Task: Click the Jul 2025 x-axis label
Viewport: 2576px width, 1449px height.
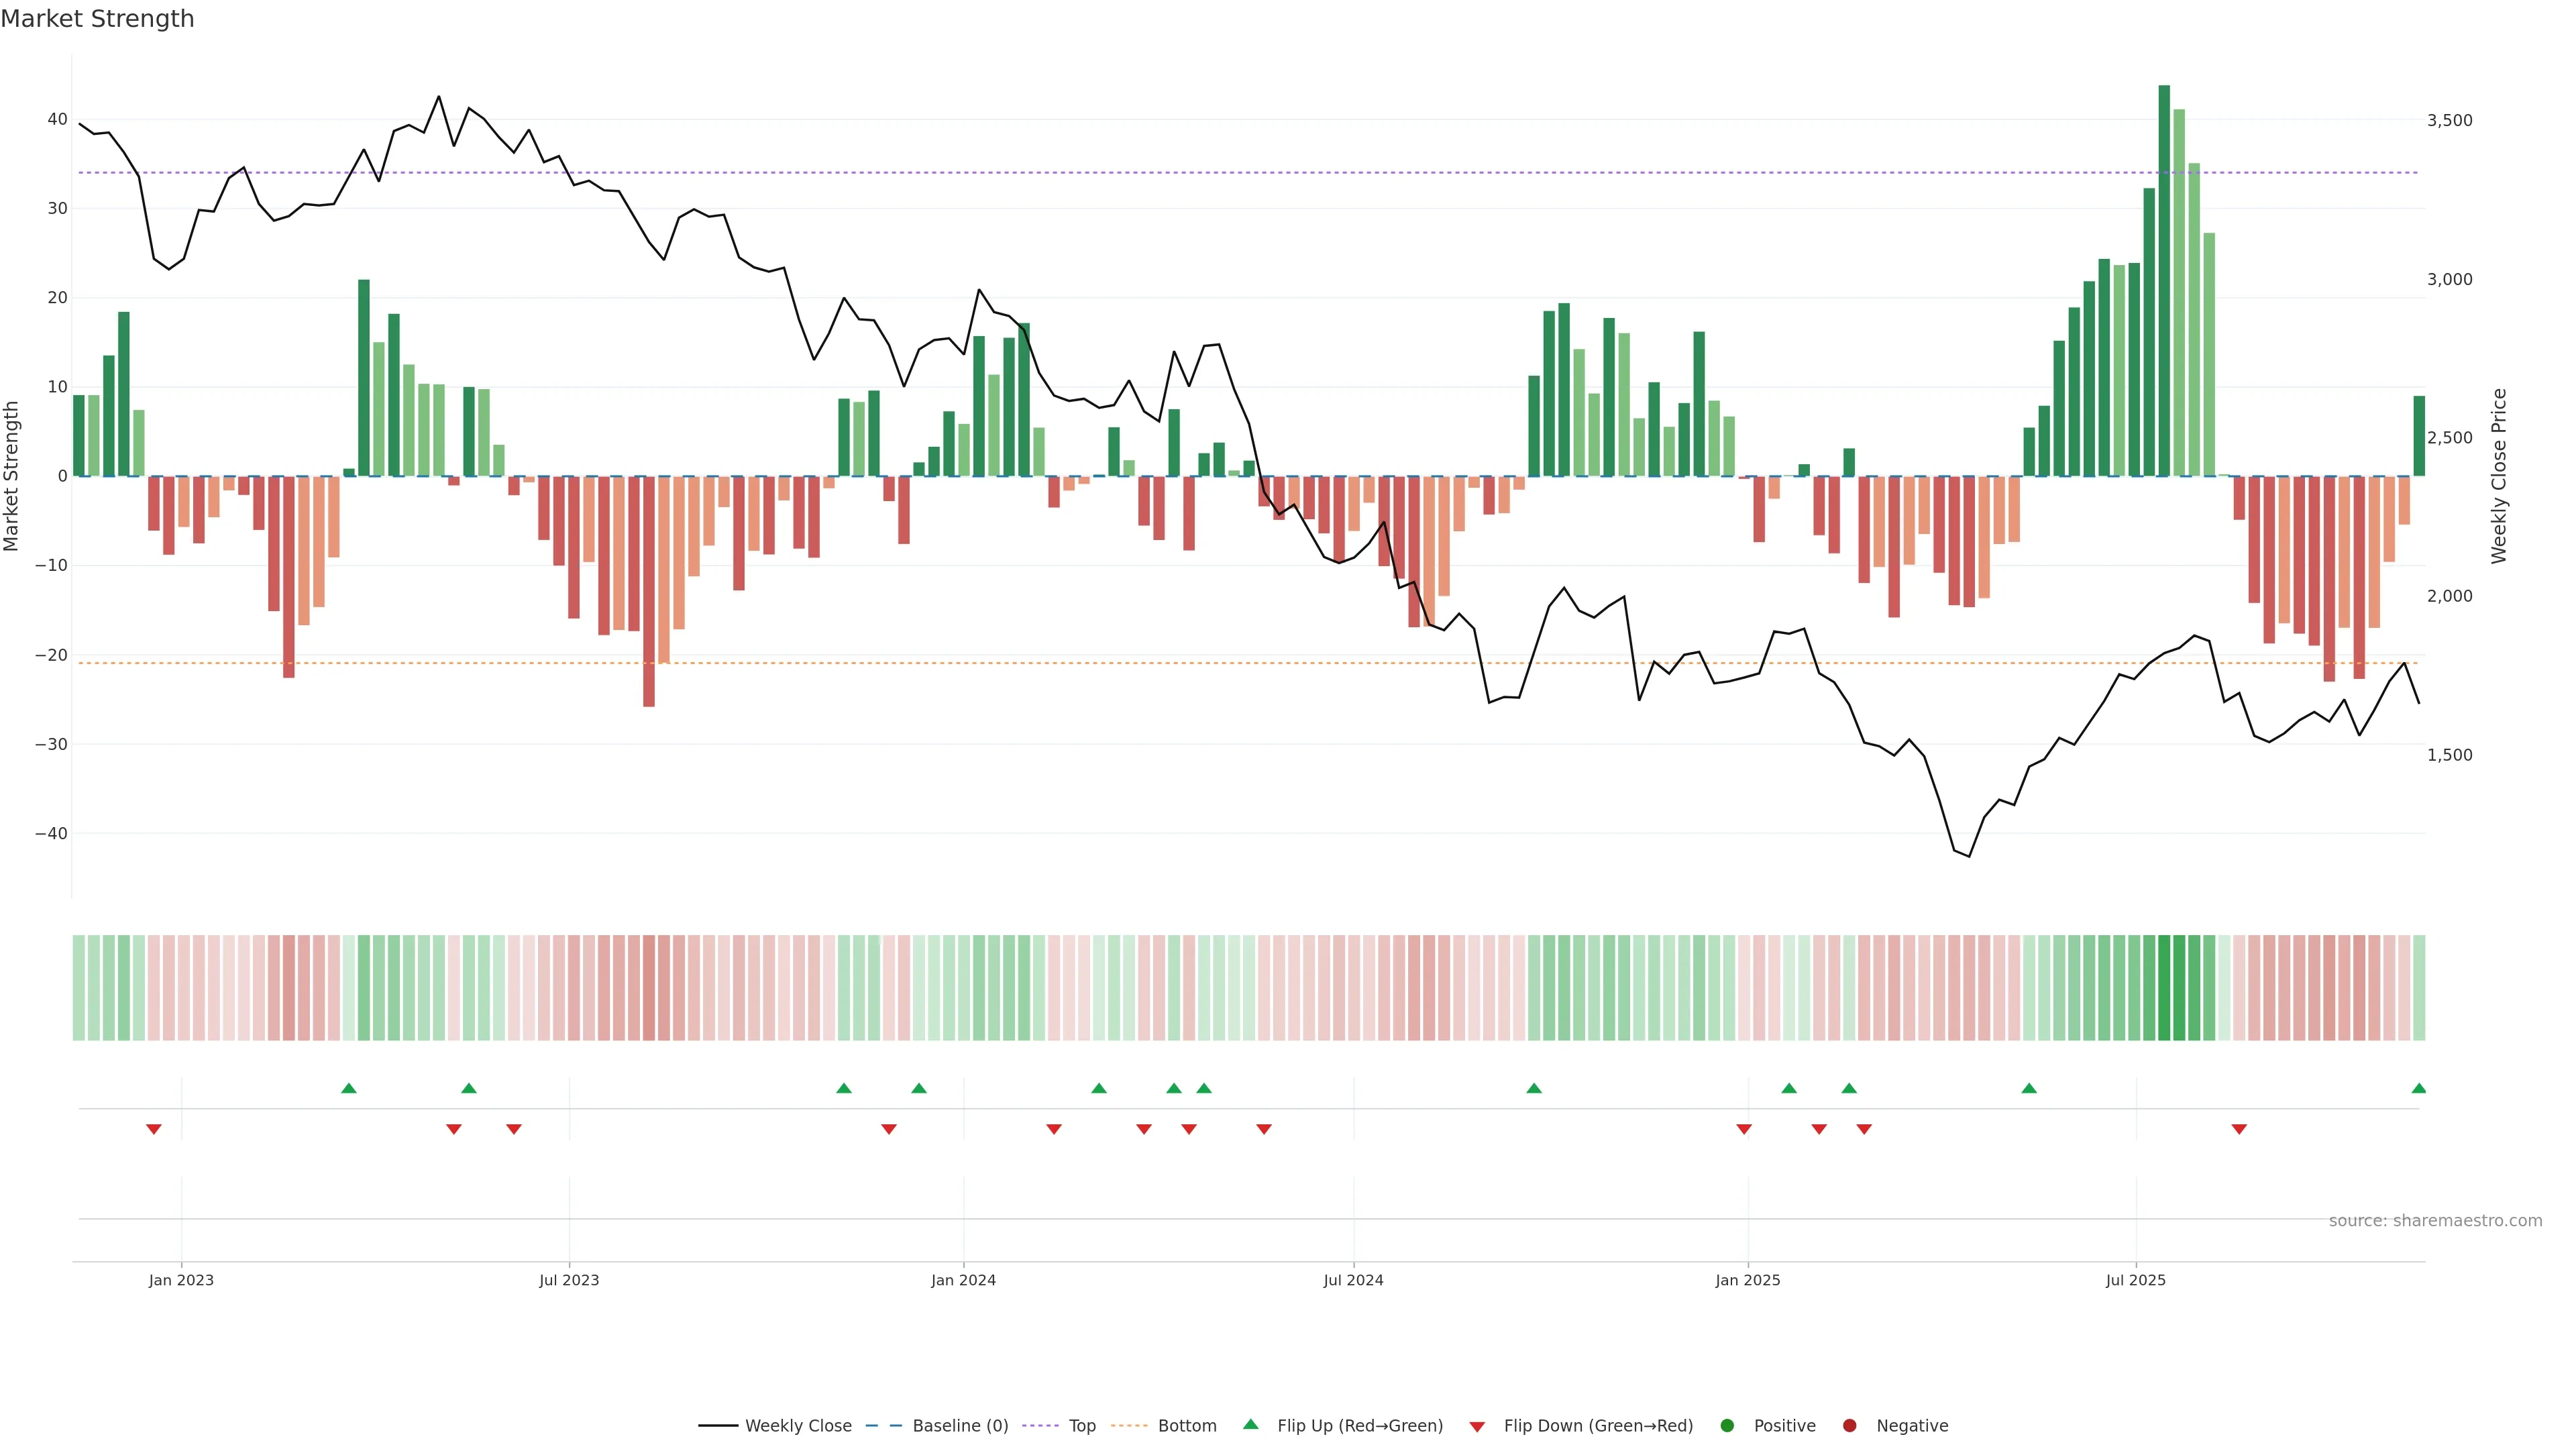Action: click(x=2135, y=1280)
